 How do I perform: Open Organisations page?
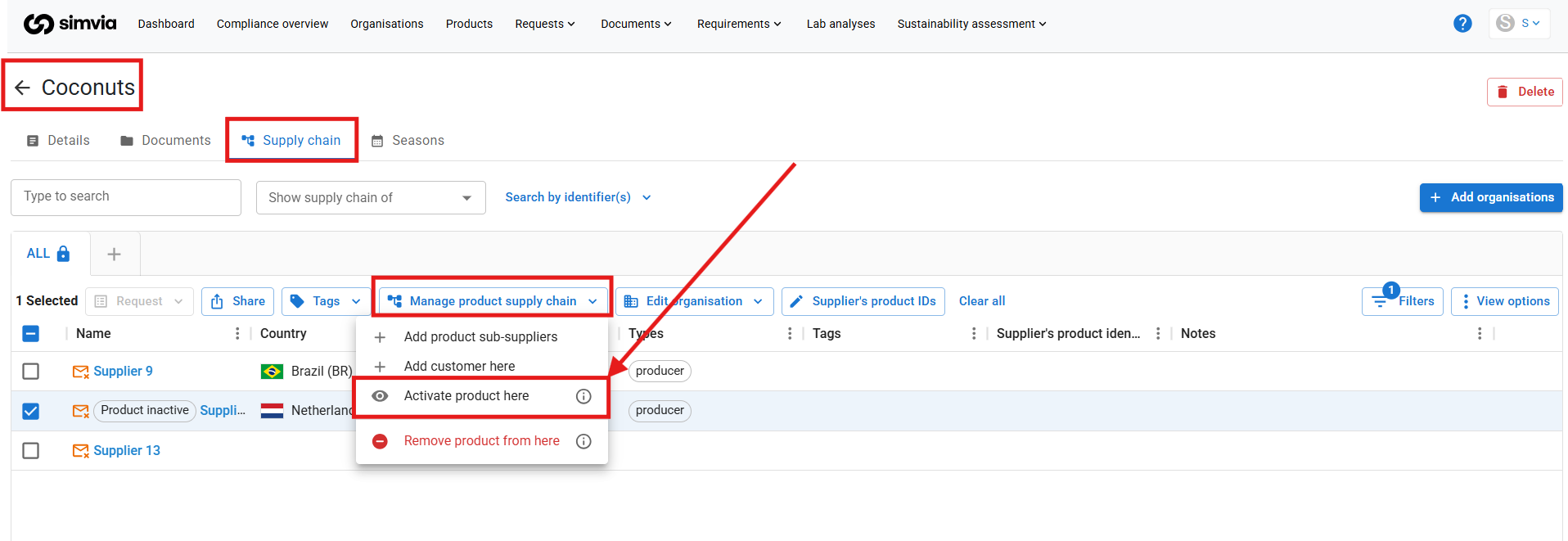(387, 24)
